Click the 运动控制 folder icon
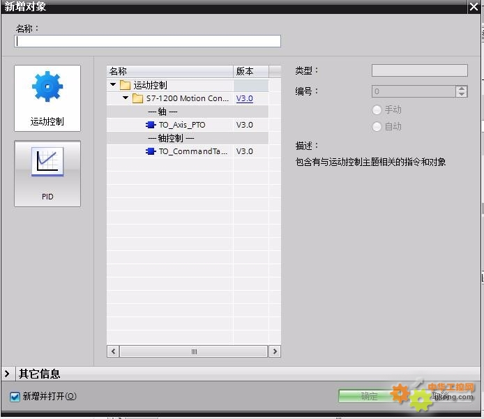The image size is (484, 419). click(125, 85)
